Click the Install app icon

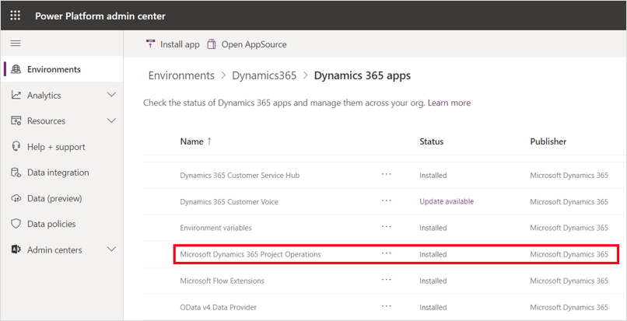(x=150, y=44)
